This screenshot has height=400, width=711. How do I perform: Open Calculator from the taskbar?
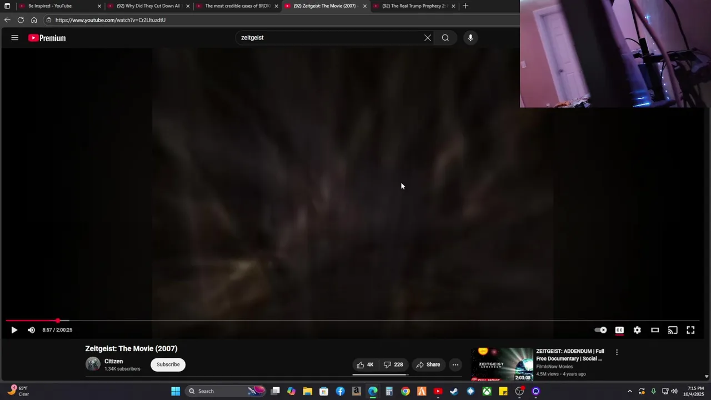[x=389, y=391]
